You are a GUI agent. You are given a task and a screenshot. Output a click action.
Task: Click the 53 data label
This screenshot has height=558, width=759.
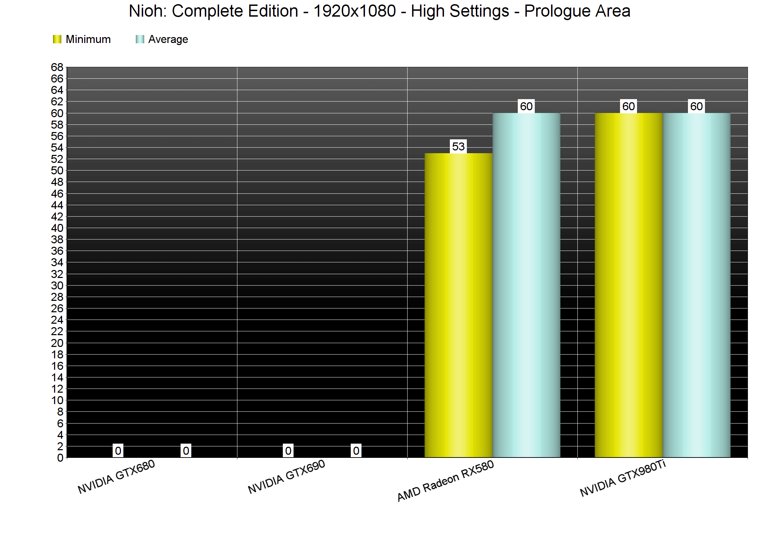tap(458, 147)
